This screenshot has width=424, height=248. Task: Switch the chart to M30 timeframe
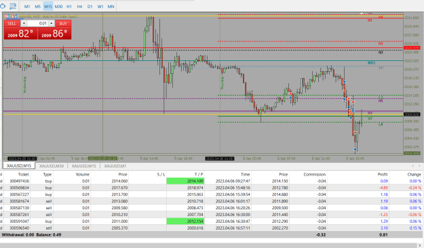(x=58, y=7)
